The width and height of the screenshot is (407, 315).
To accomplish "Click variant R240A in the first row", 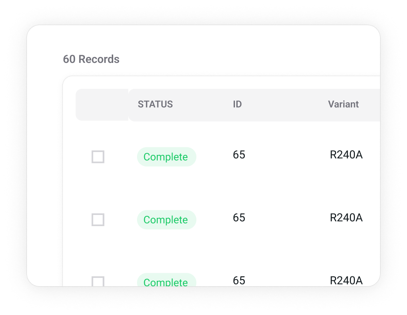I will (346, 155).
